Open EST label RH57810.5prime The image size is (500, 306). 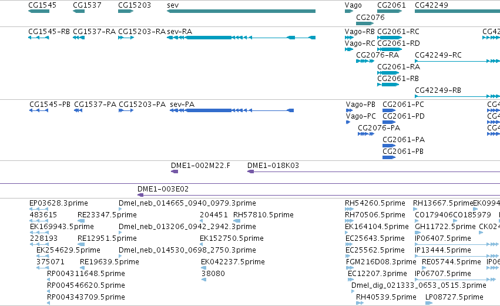(263, 215)
